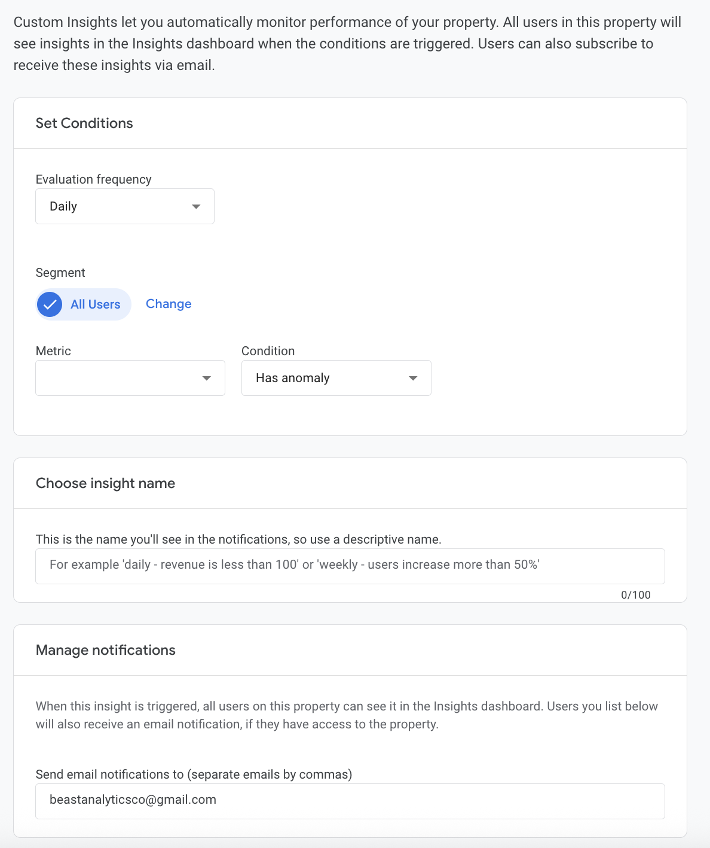Click the Set Conditions section heading
Viewport: 710px width, 848px height.
(x=84, y=123)
